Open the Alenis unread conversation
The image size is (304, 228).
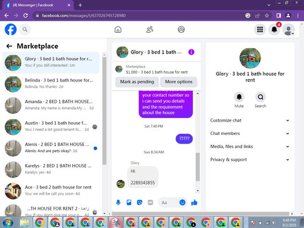tap(51, 148)
